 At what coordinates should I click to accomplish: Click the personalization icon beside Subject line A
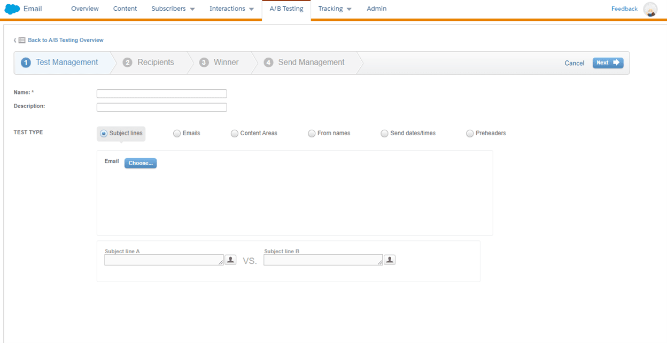pyautogui.click(x=230, y=259)
